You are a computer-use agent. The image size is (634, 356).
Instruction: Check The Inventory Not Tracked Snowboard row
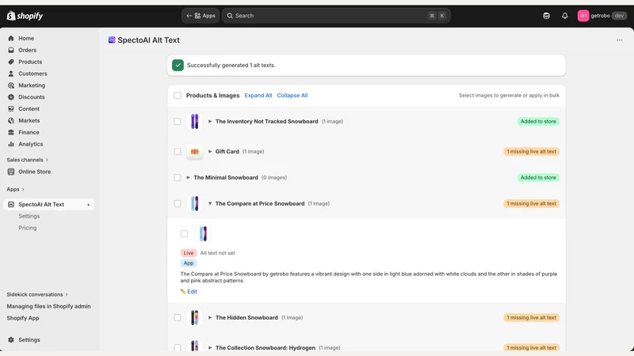(x=177, y=121)
